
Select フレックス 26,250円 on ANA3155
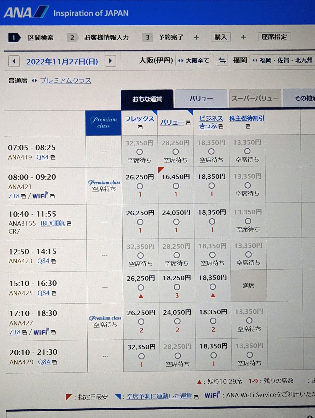(140, 222)
